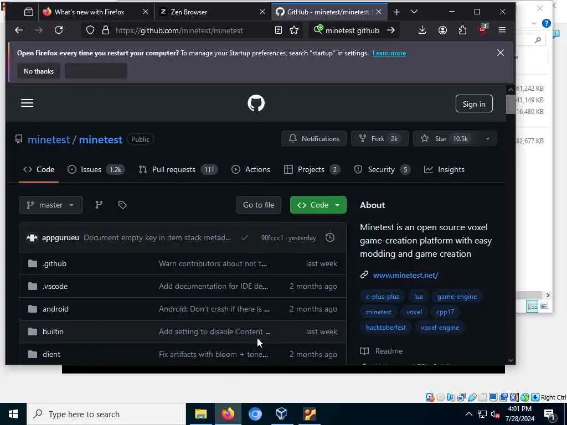Image resolution: width=567 pixels, height=425 pixels.
Task: Expand the master branch dropdown
Action: pyautogui.click(x=51, y=205)
